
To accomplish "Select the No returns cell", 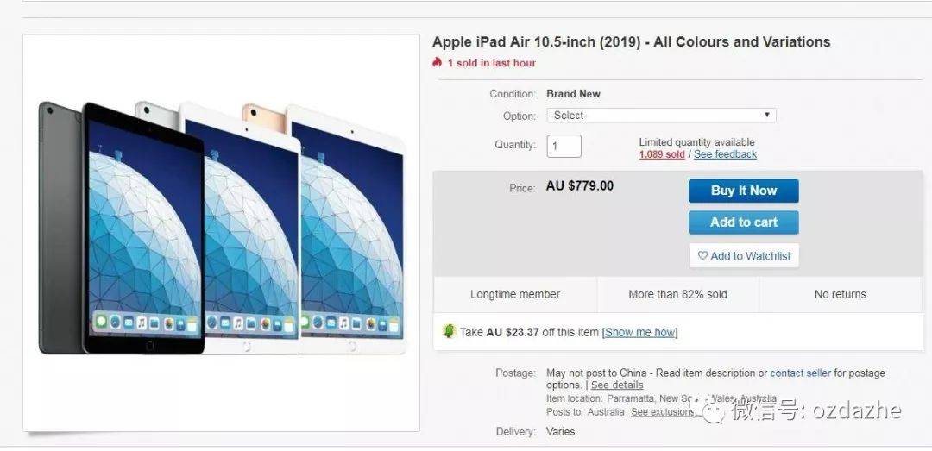I will click(841, 294).
